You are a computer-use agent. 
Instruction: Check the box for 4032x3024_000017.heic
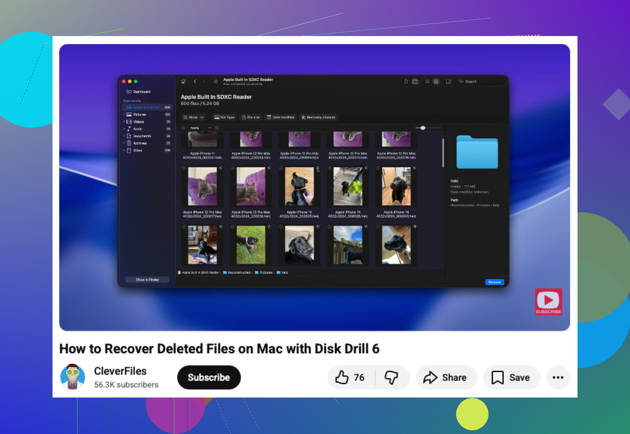[x=184, y=168]
